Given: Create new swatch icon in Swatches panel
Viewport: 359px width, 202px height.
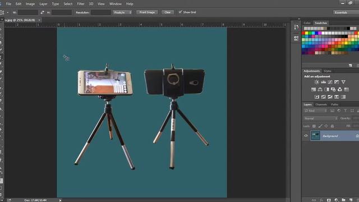Looking at the screenshot, I should tap(350, 66).
